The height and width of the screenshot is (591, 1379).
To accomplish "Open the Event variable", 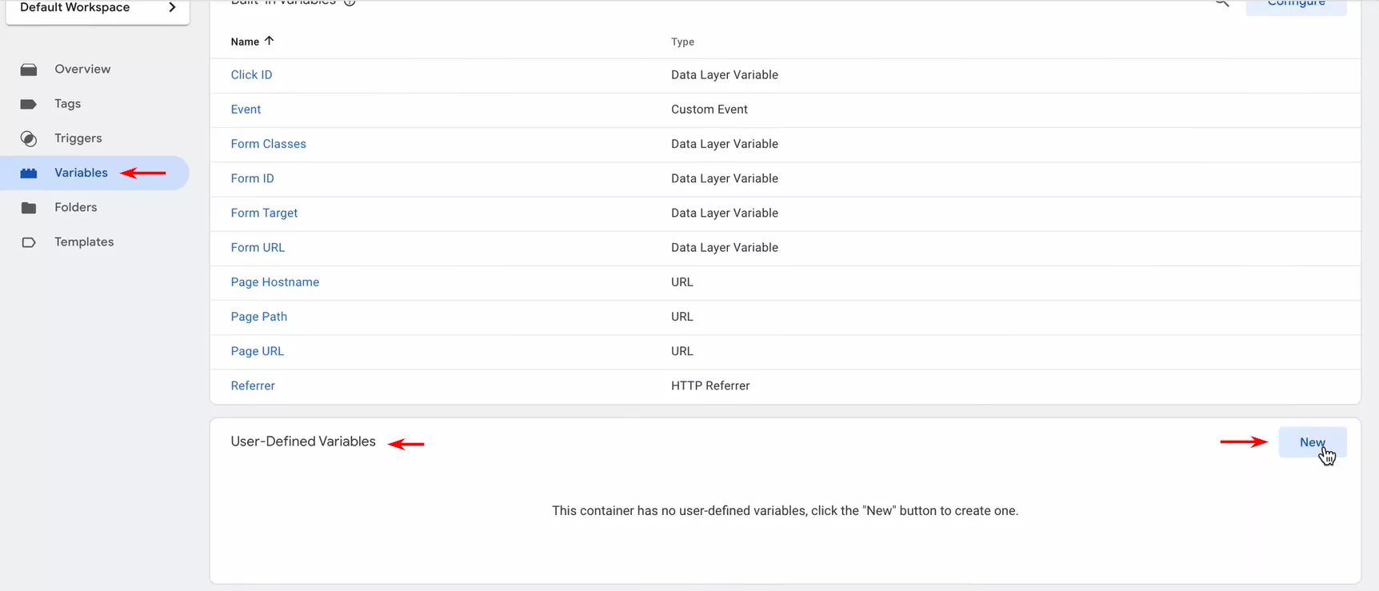I will [x=246, y=110].
